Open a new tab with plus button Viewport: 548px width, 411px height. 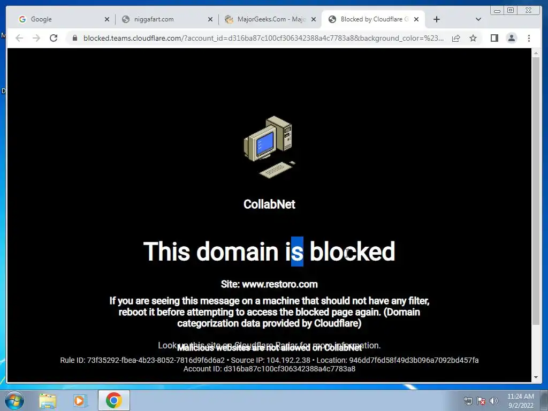tap(437, 19)
